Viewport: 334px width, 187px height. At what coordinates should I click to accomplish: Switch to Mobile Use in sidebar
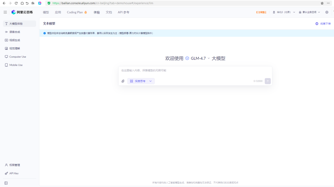(x=15, y=65)
